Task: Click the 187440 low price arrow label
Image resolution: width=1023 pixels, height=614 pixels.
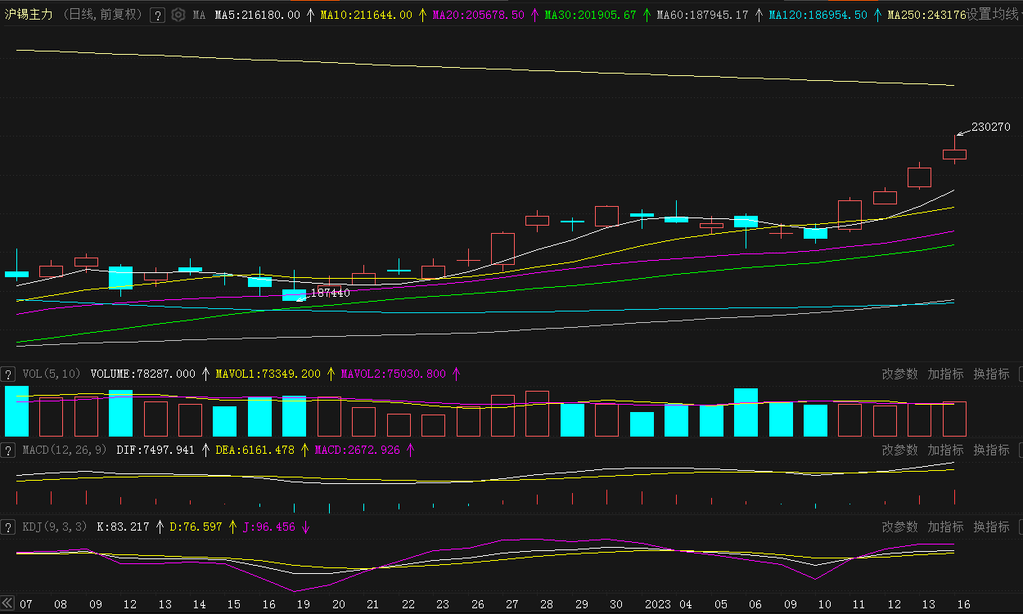Action: tap(330, 293)
